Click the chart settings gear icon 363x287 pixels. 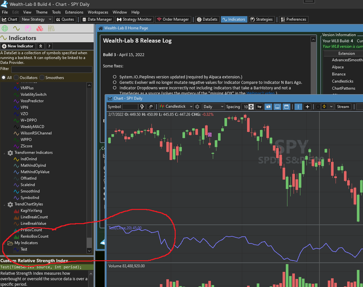point(197,107)
